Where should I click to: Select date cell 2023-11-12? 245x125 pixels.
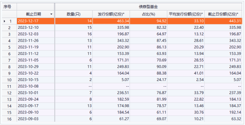click(36, 54)
